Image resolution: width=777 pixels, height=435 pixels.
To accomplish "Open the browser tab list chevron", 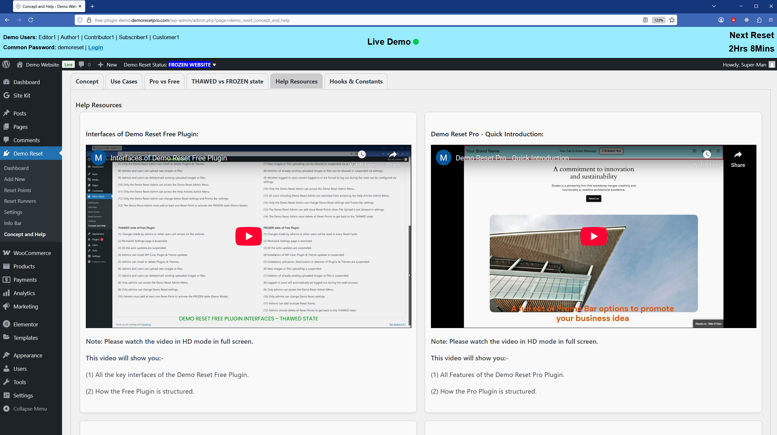I will click(714, 6).
